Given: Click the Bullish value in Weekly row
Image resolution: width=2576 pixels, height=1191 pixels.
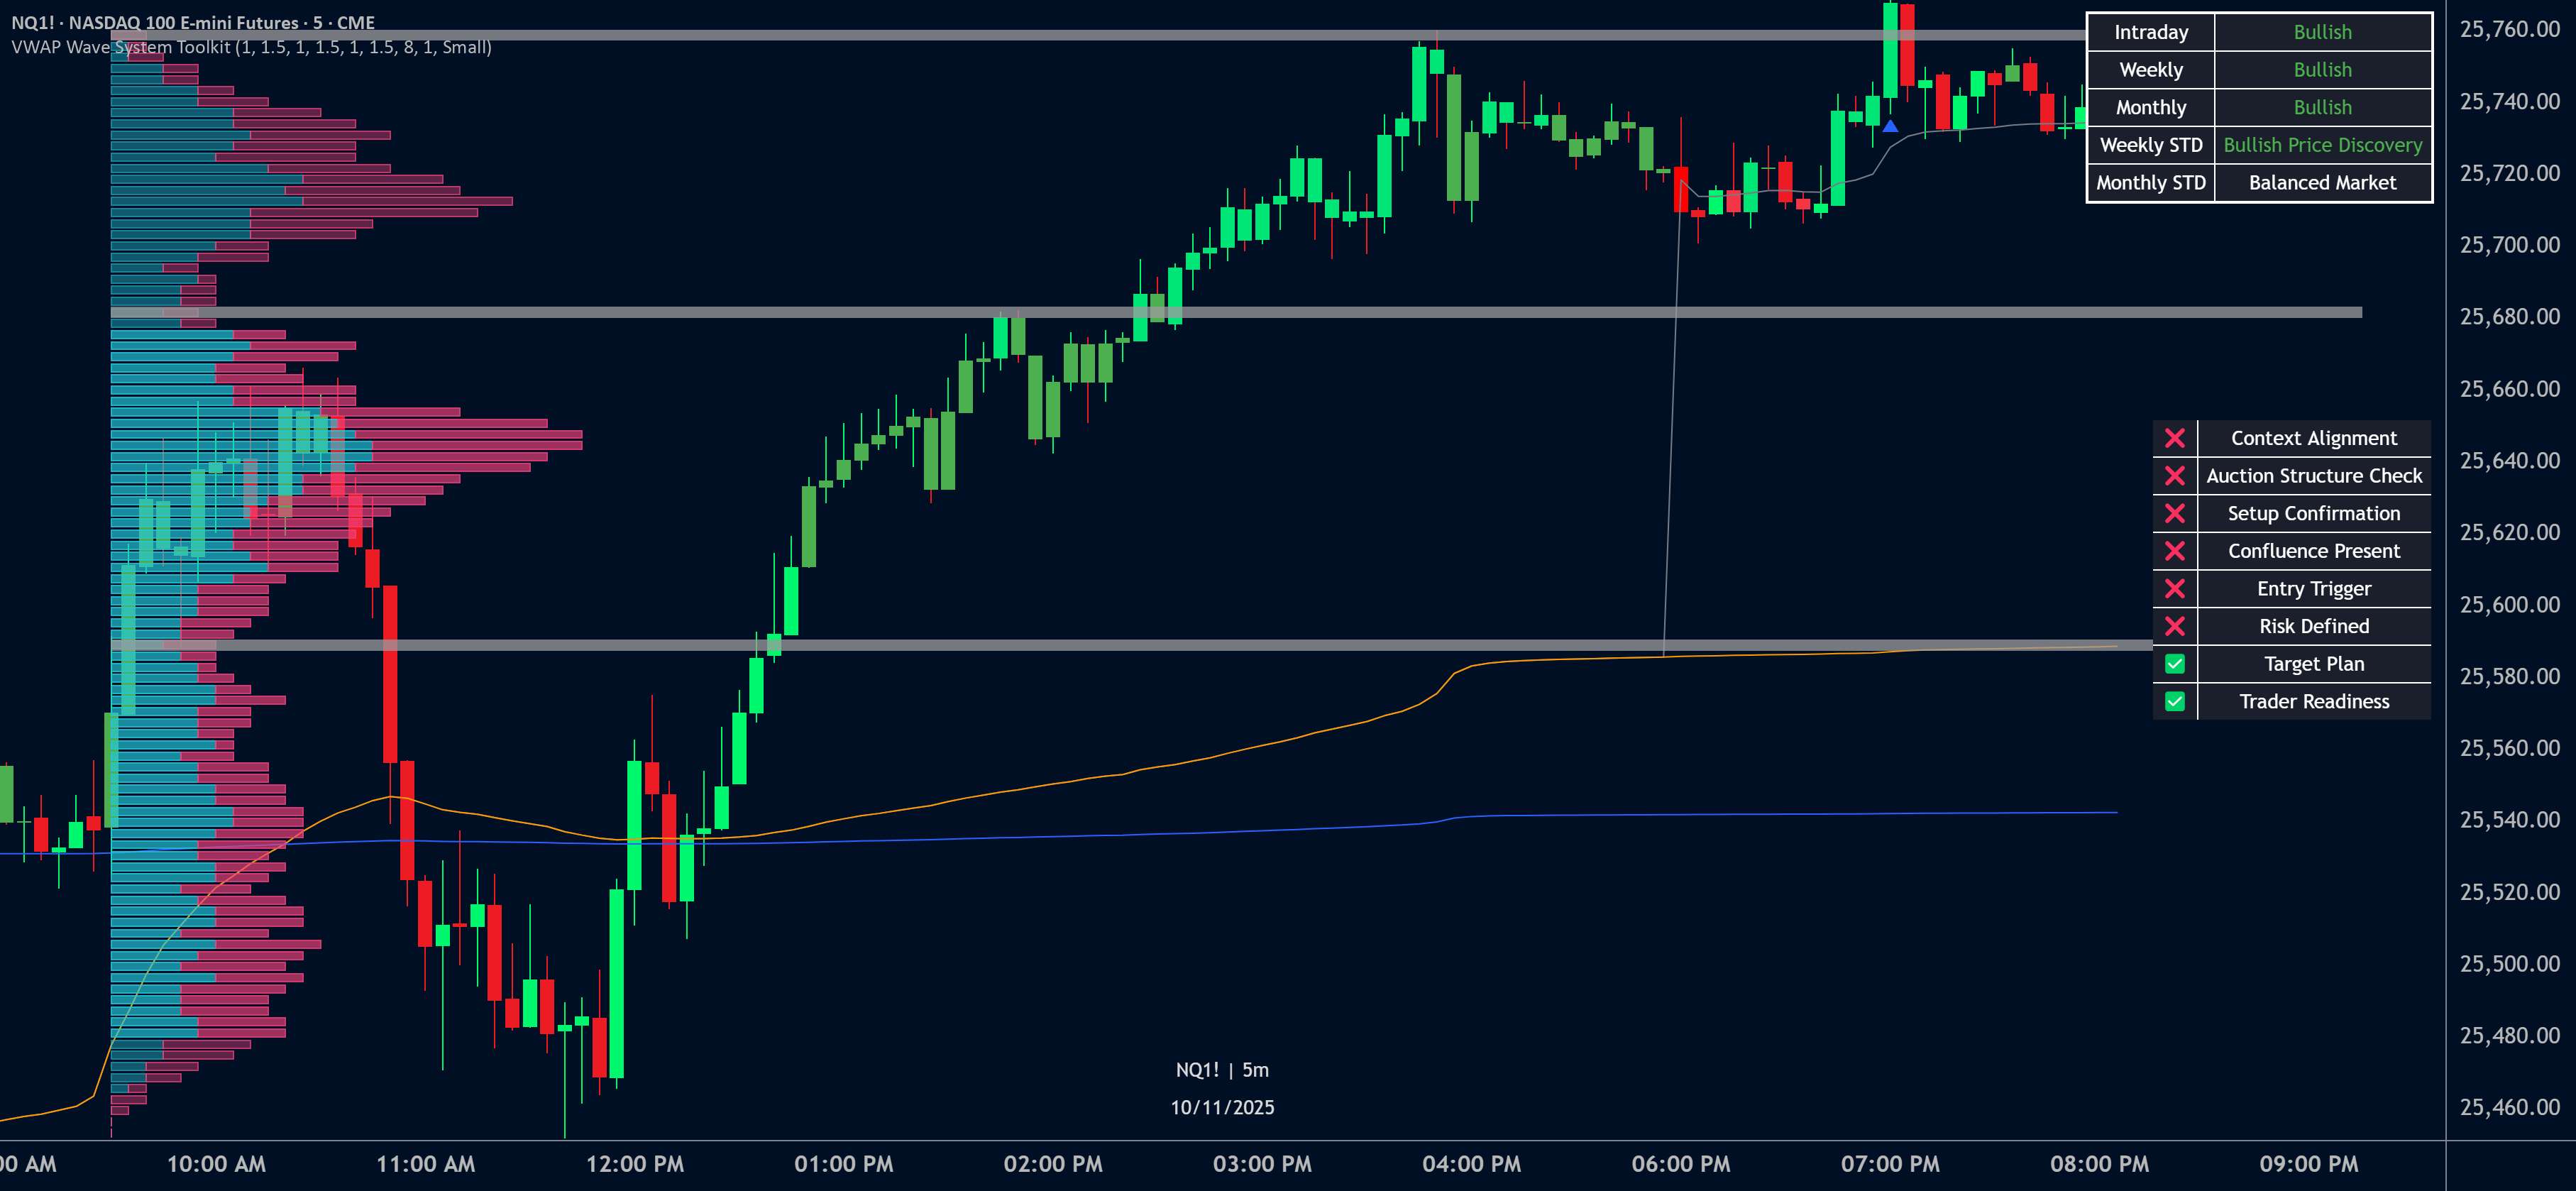Looking at the screenshot, I should 2322,70.
